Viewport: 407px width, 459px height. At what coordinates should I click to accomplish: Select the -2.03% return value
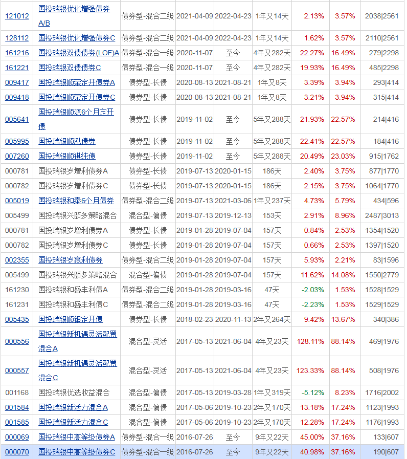(x=313, y=290)
